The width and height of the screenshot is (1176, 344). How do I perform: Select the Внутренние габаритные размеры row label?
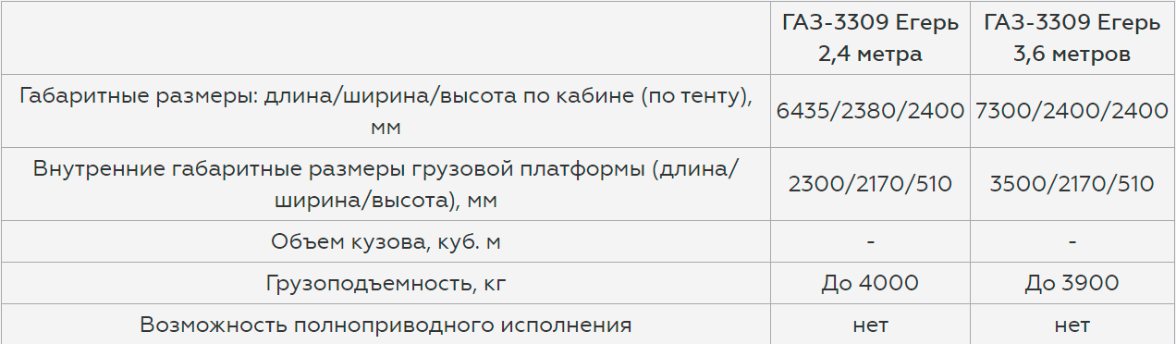pos(386,184)
